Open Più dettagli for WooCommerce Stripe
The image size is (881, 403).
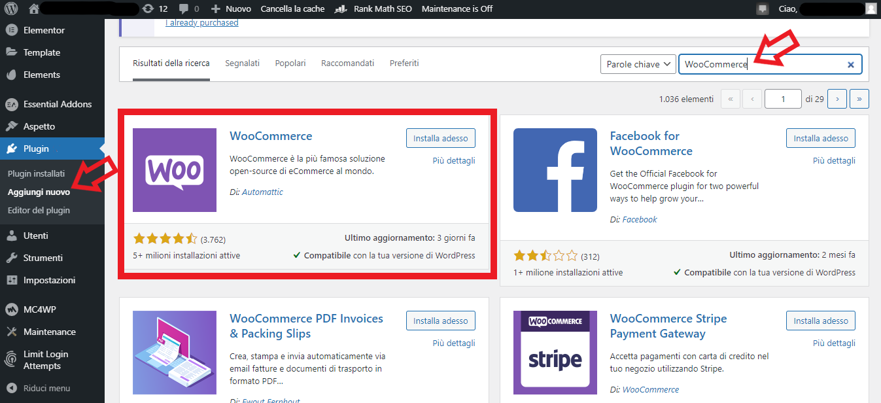(834, 343)
